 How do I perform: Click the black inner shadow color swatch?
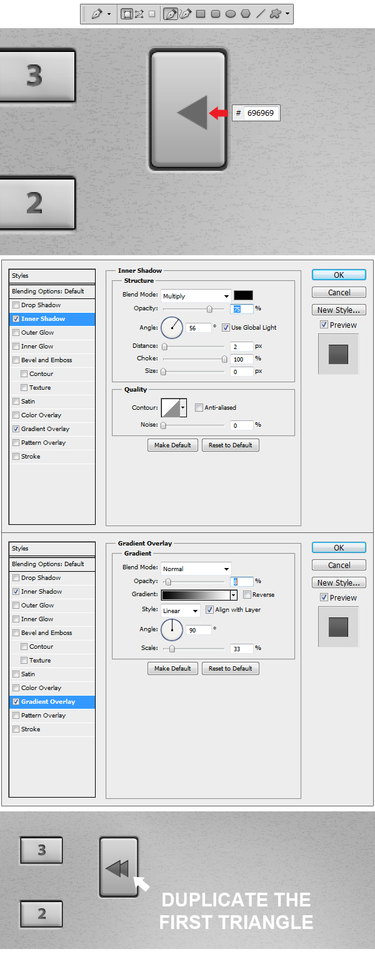[x=243, y=295]
